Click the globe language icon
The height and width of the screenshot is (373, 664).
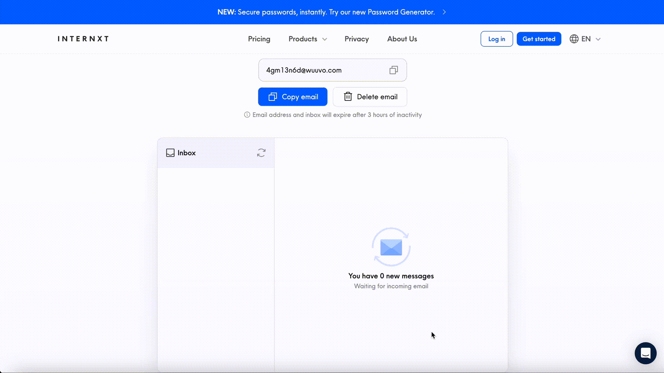click(x=574, y=39)
